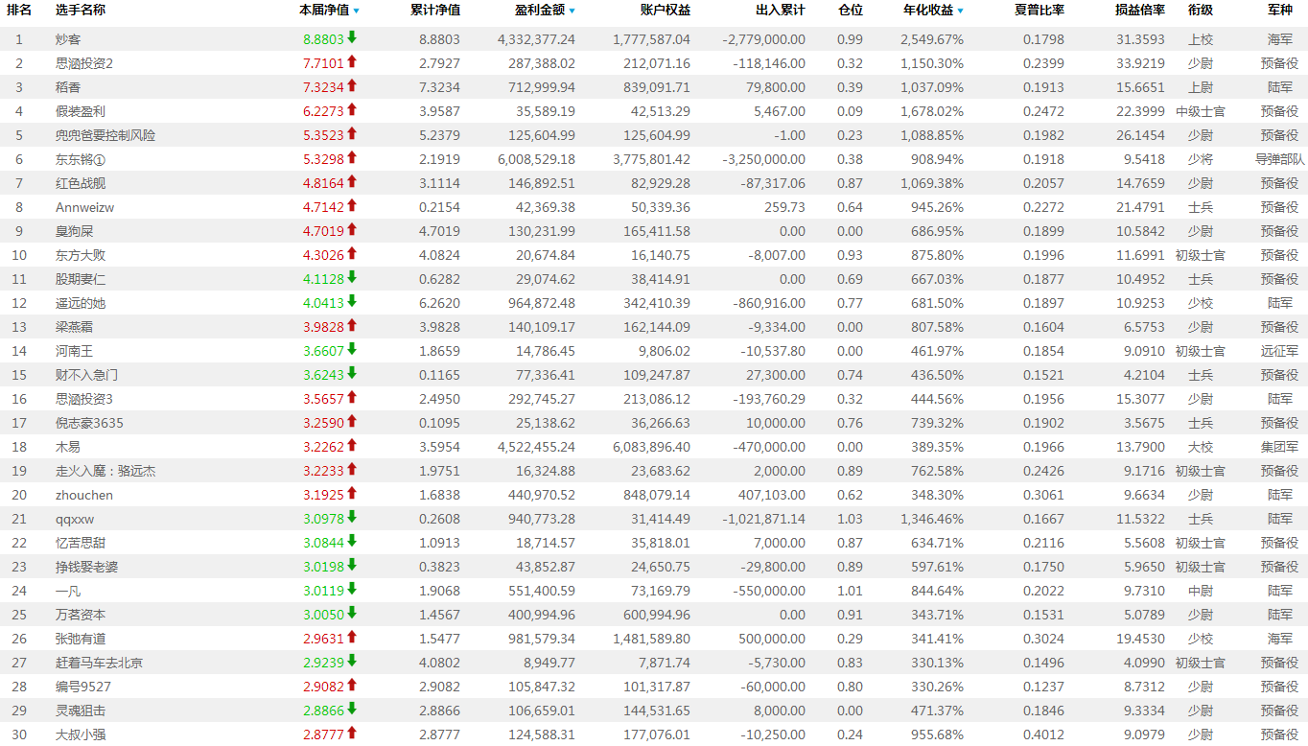Click account equity 6,083,896.40

[x=652, y=447]
